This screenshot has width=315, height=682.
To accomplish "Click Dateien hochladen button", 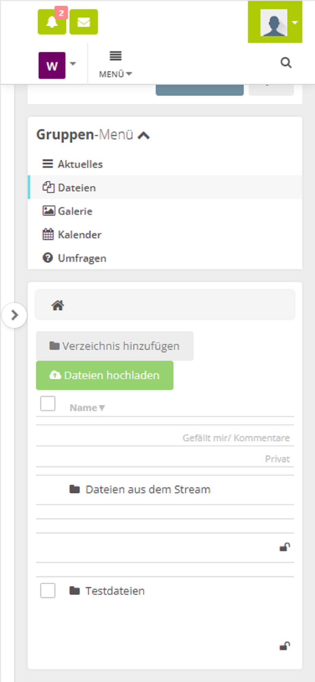I will coord(105,375).
